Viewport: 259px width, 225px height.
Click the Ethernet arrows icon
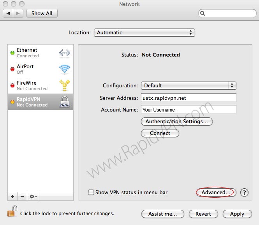point(65,53)
